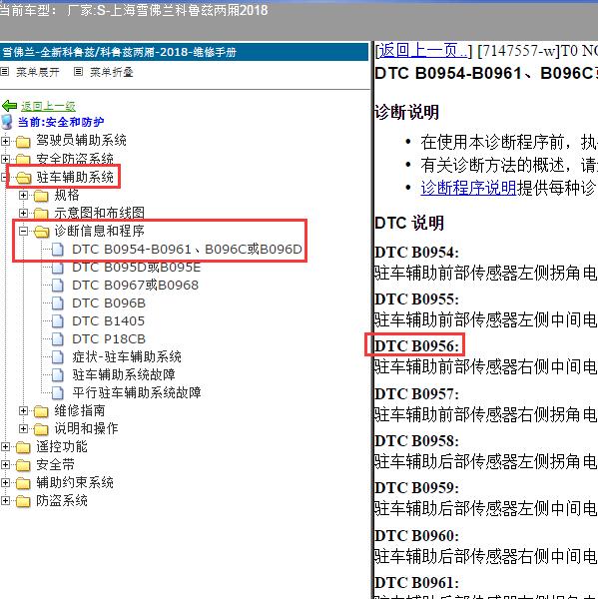This screenshot has width=598, height=599.
Task: Open the 辅助约束系统 tree item
Action: coord(75,482)
